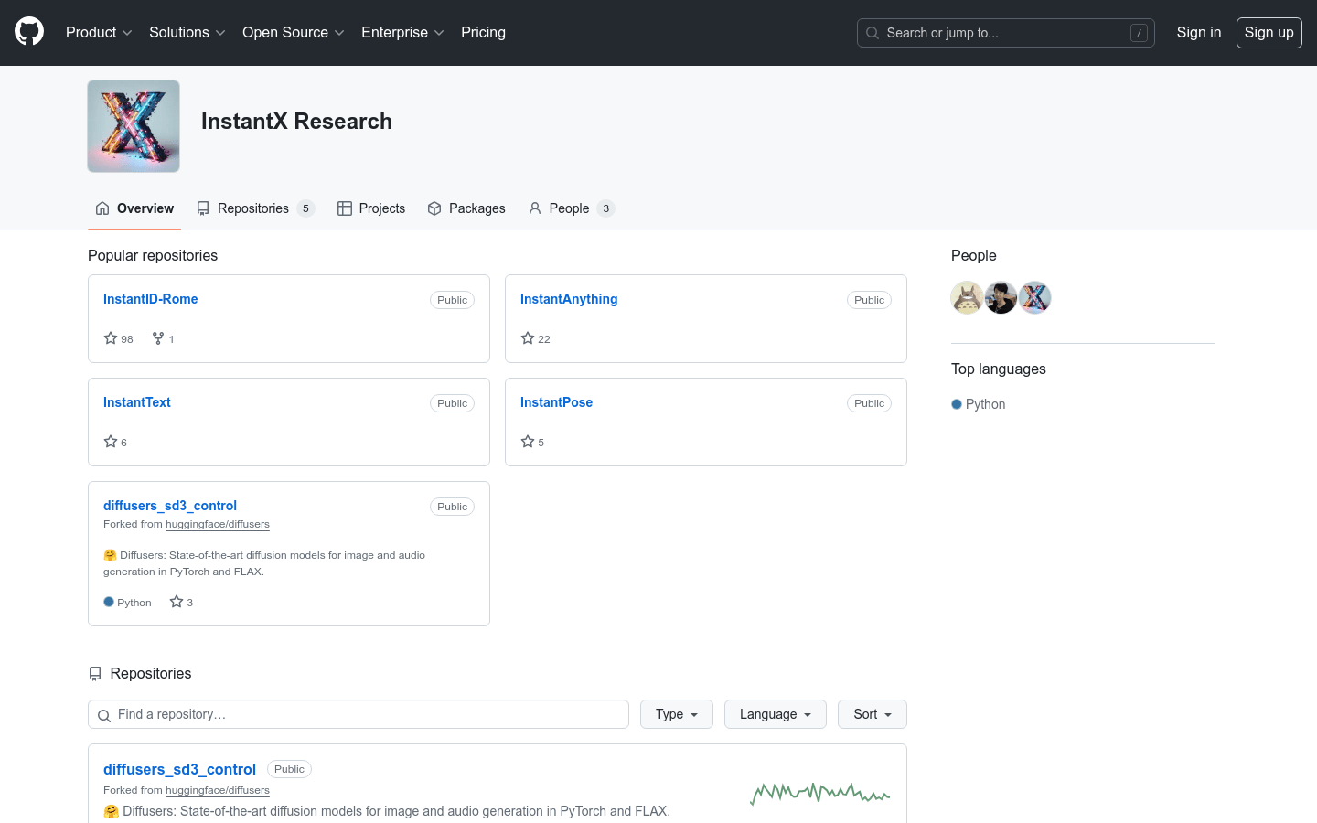Click the star icon on InstantPose card
The image size is (1317, 823).
[528, 442]
